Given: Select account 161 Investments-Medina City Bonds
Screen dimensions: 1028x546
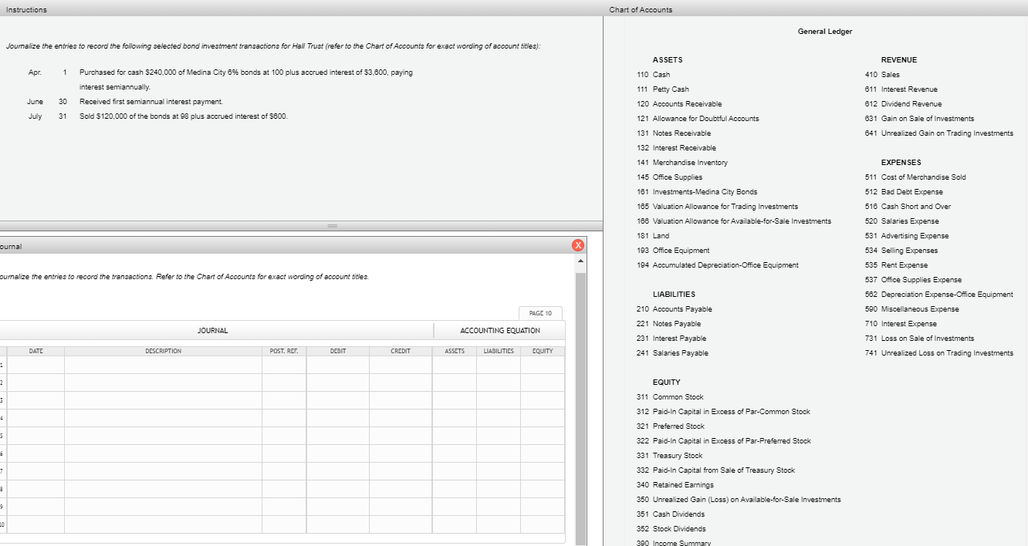Looking at the screenshot, I should pyautogui.click(x=697, y=192).
